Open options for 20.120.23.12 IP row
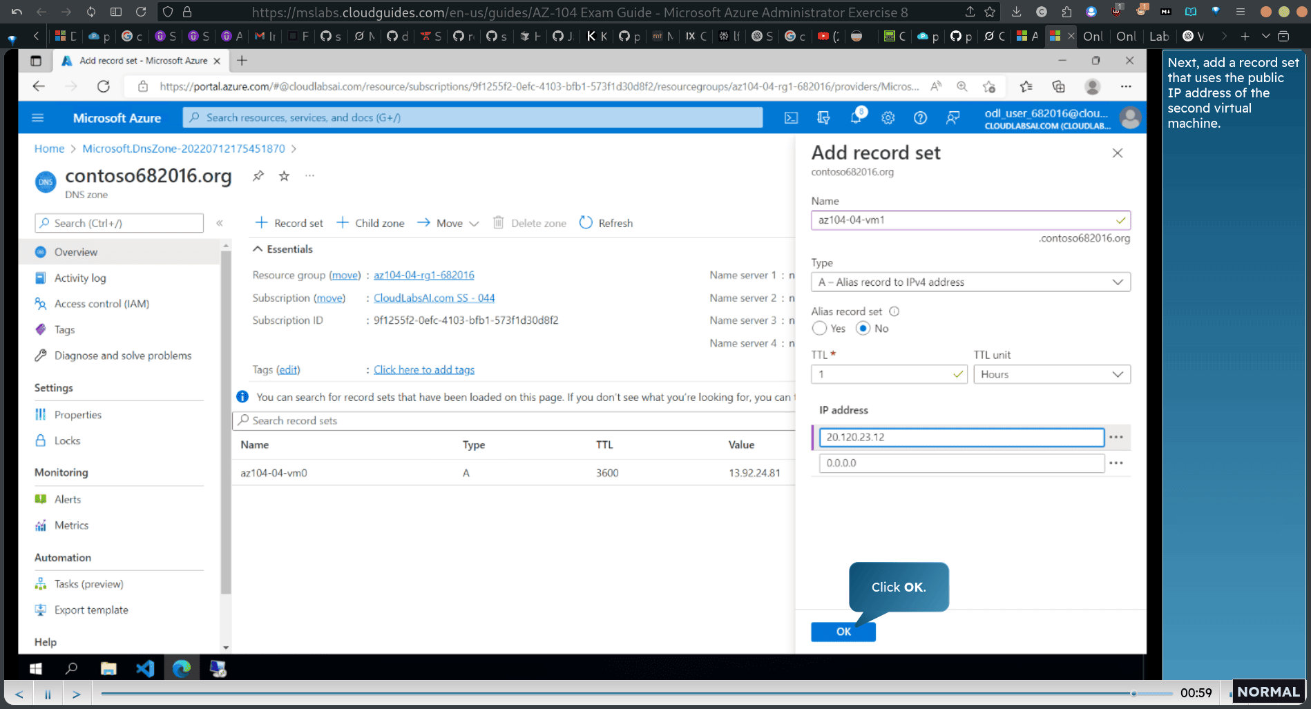The image size is (1311, 709). pos(1116,437)
